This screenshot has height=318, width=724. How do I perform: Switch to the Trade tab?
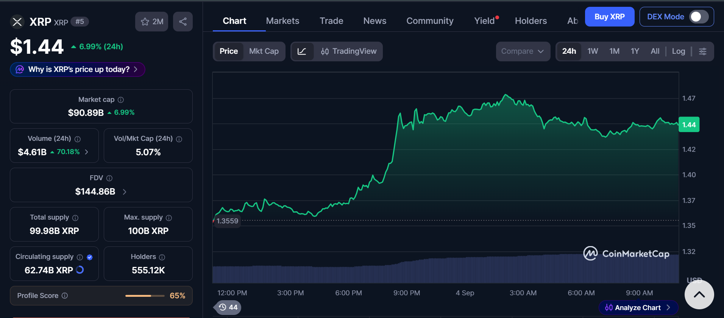coord(331,21)
